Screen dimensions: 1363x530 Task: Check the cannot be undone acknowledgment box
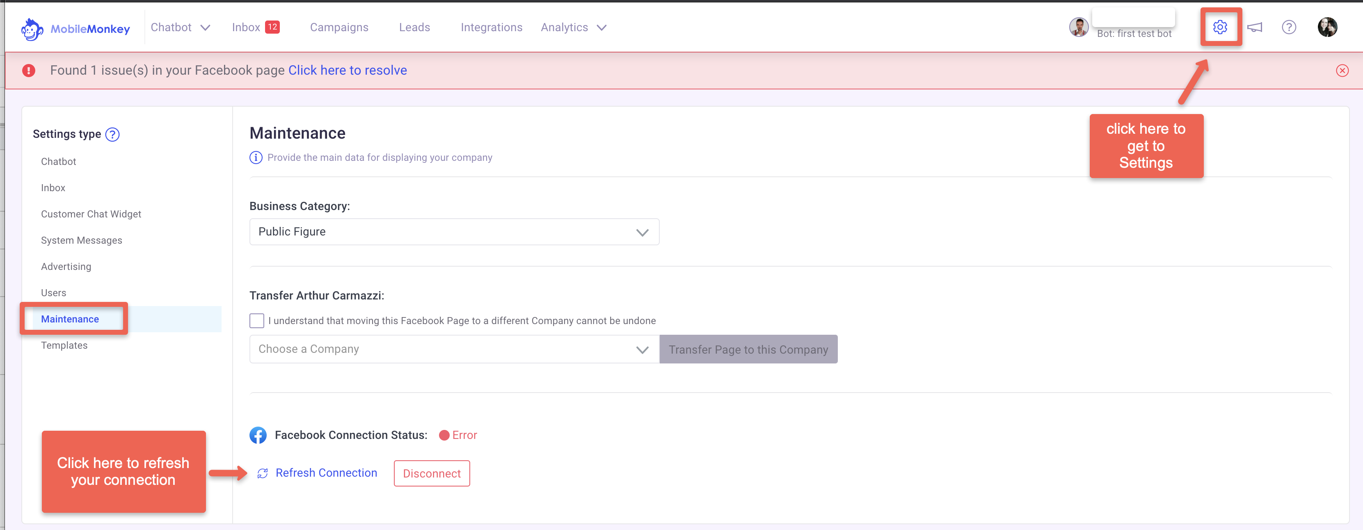click(256, 320)
